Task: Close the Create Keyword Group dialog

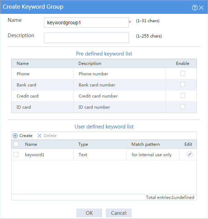Action: (201, 8)
